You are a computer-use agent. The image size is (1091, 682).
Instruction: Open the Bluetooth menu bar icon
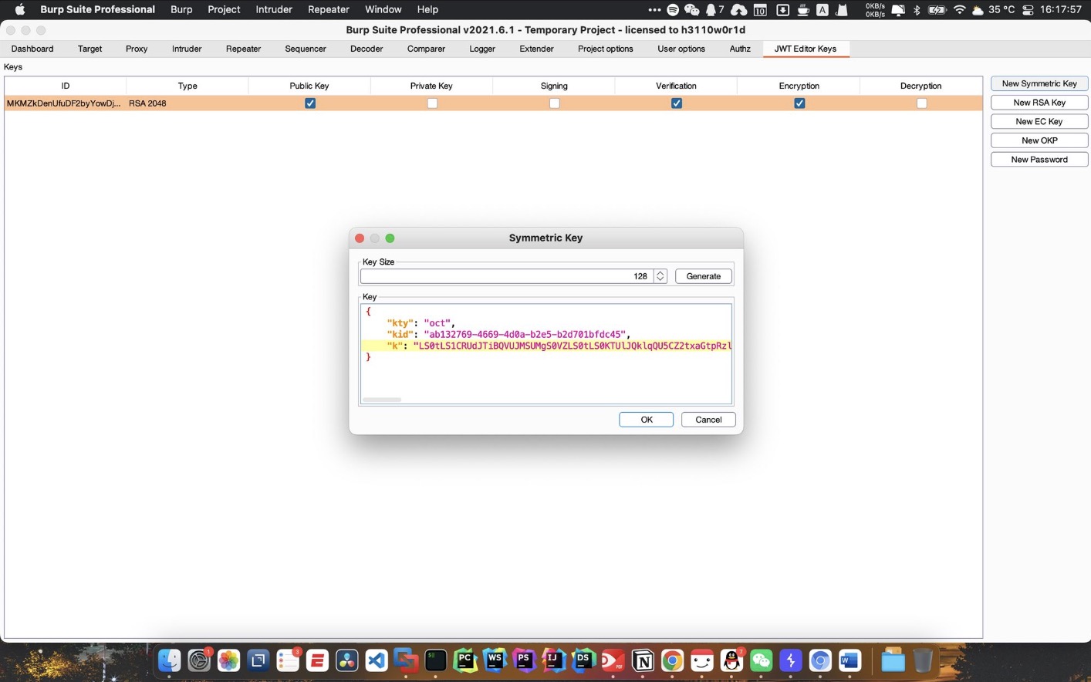tap(917, 10)
